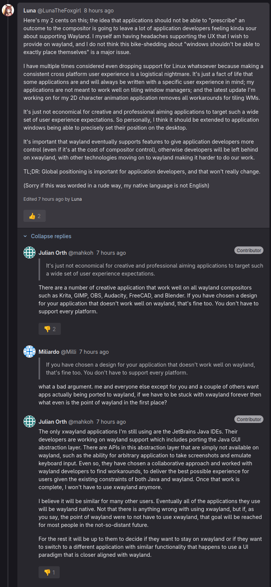Click Julian Orth's avatar on last reply
The height and width of the screenshot is (587, 271).
click(29, 421)
